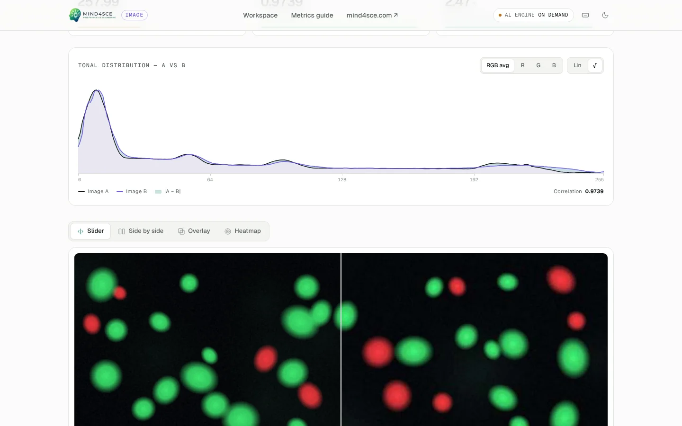Click the 64 axis label on histogram

210,180
